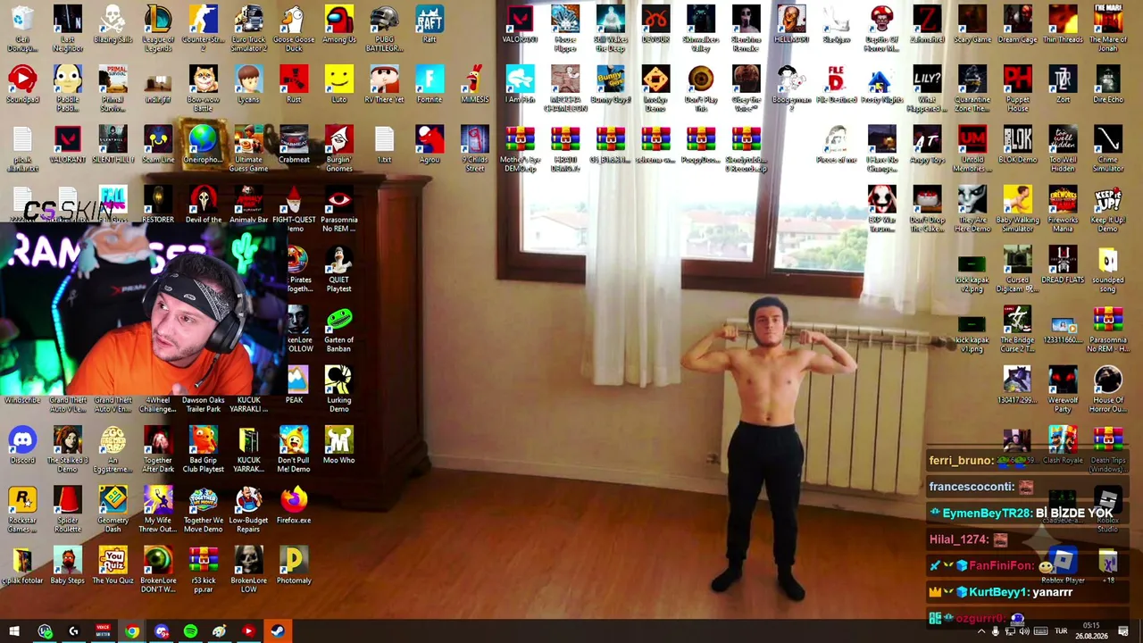Open the Photomaly desktop shortcut
The width and height of the screenshot is (1143, 643).
click(x=294, y=564)
